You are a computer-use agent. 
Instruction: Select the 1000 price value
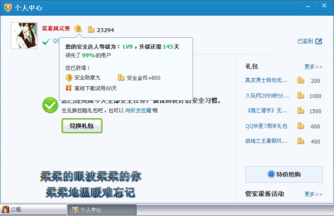pos(315,96)
